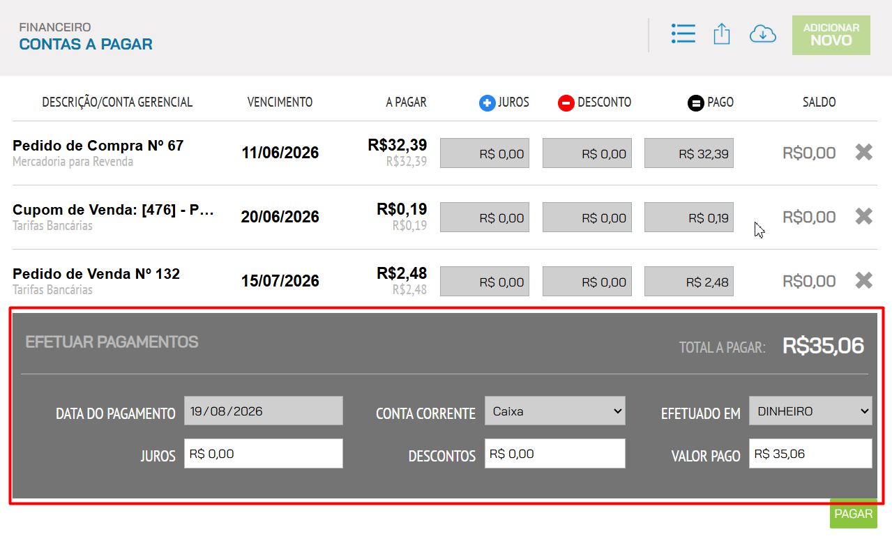Click the Saldo column header
This screenshot has height=550, width=892.
pos(819,102)
